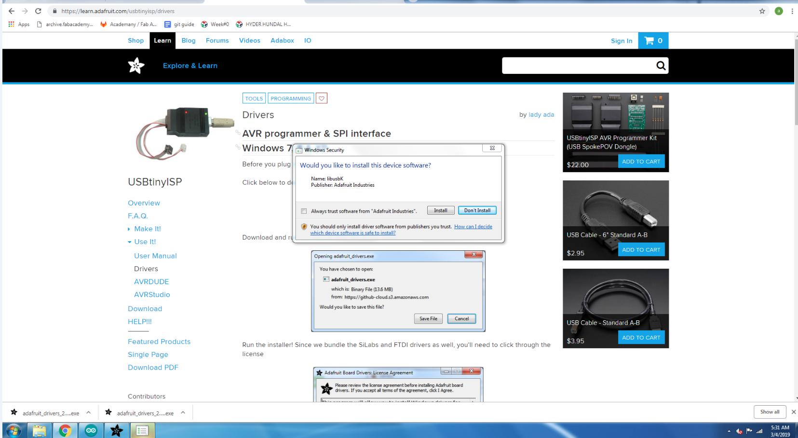Image resolution: width=798 pixels, height=438 pixels.
Task: Click the Download PDF link
Action: (153, 368)
